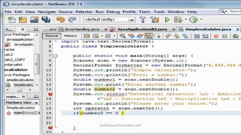Image resolution: width=241 pixels, height=135 pixels.
Task: Close the ErrorHandling.java tab
Action: [106, 29]
